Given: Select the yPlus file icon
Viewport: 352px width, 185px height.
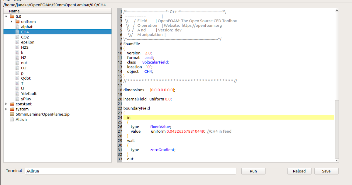Looking at the screenshot, I should point(17,99).
